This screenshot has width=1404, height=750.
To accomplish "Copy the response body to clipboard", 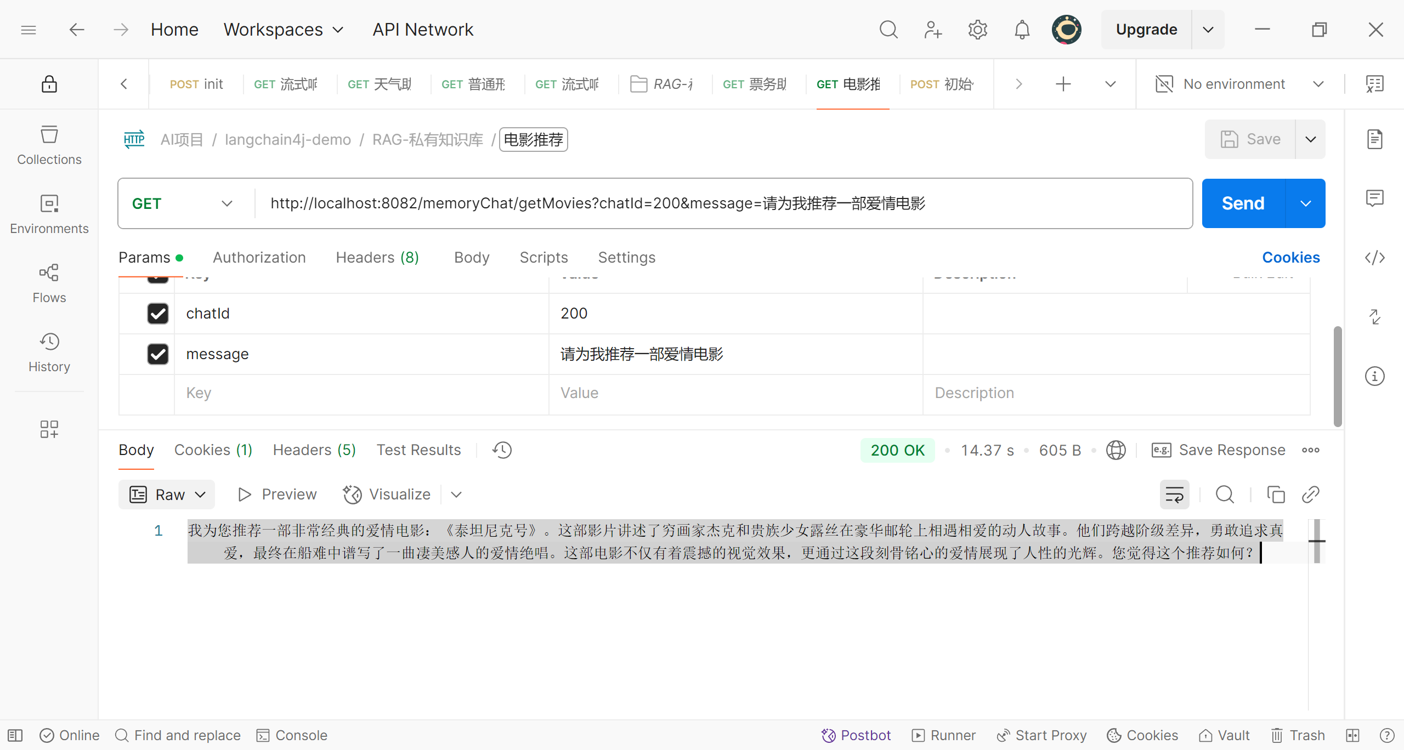I will [1276, 495].
